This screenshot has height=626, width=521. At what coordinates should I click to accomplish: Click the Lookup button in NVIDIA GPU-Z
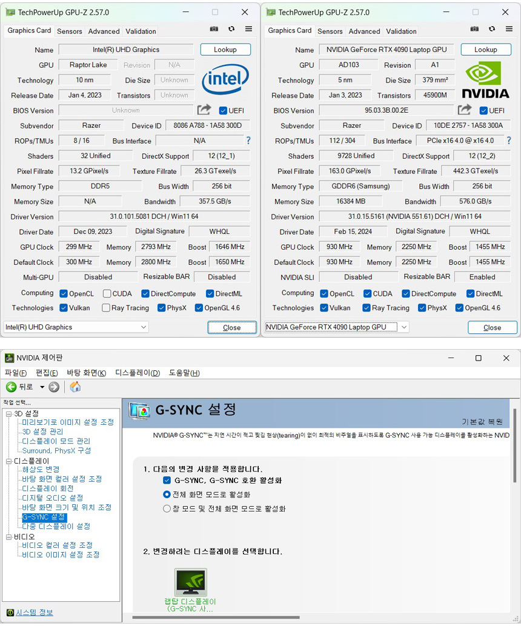point(485,50)
